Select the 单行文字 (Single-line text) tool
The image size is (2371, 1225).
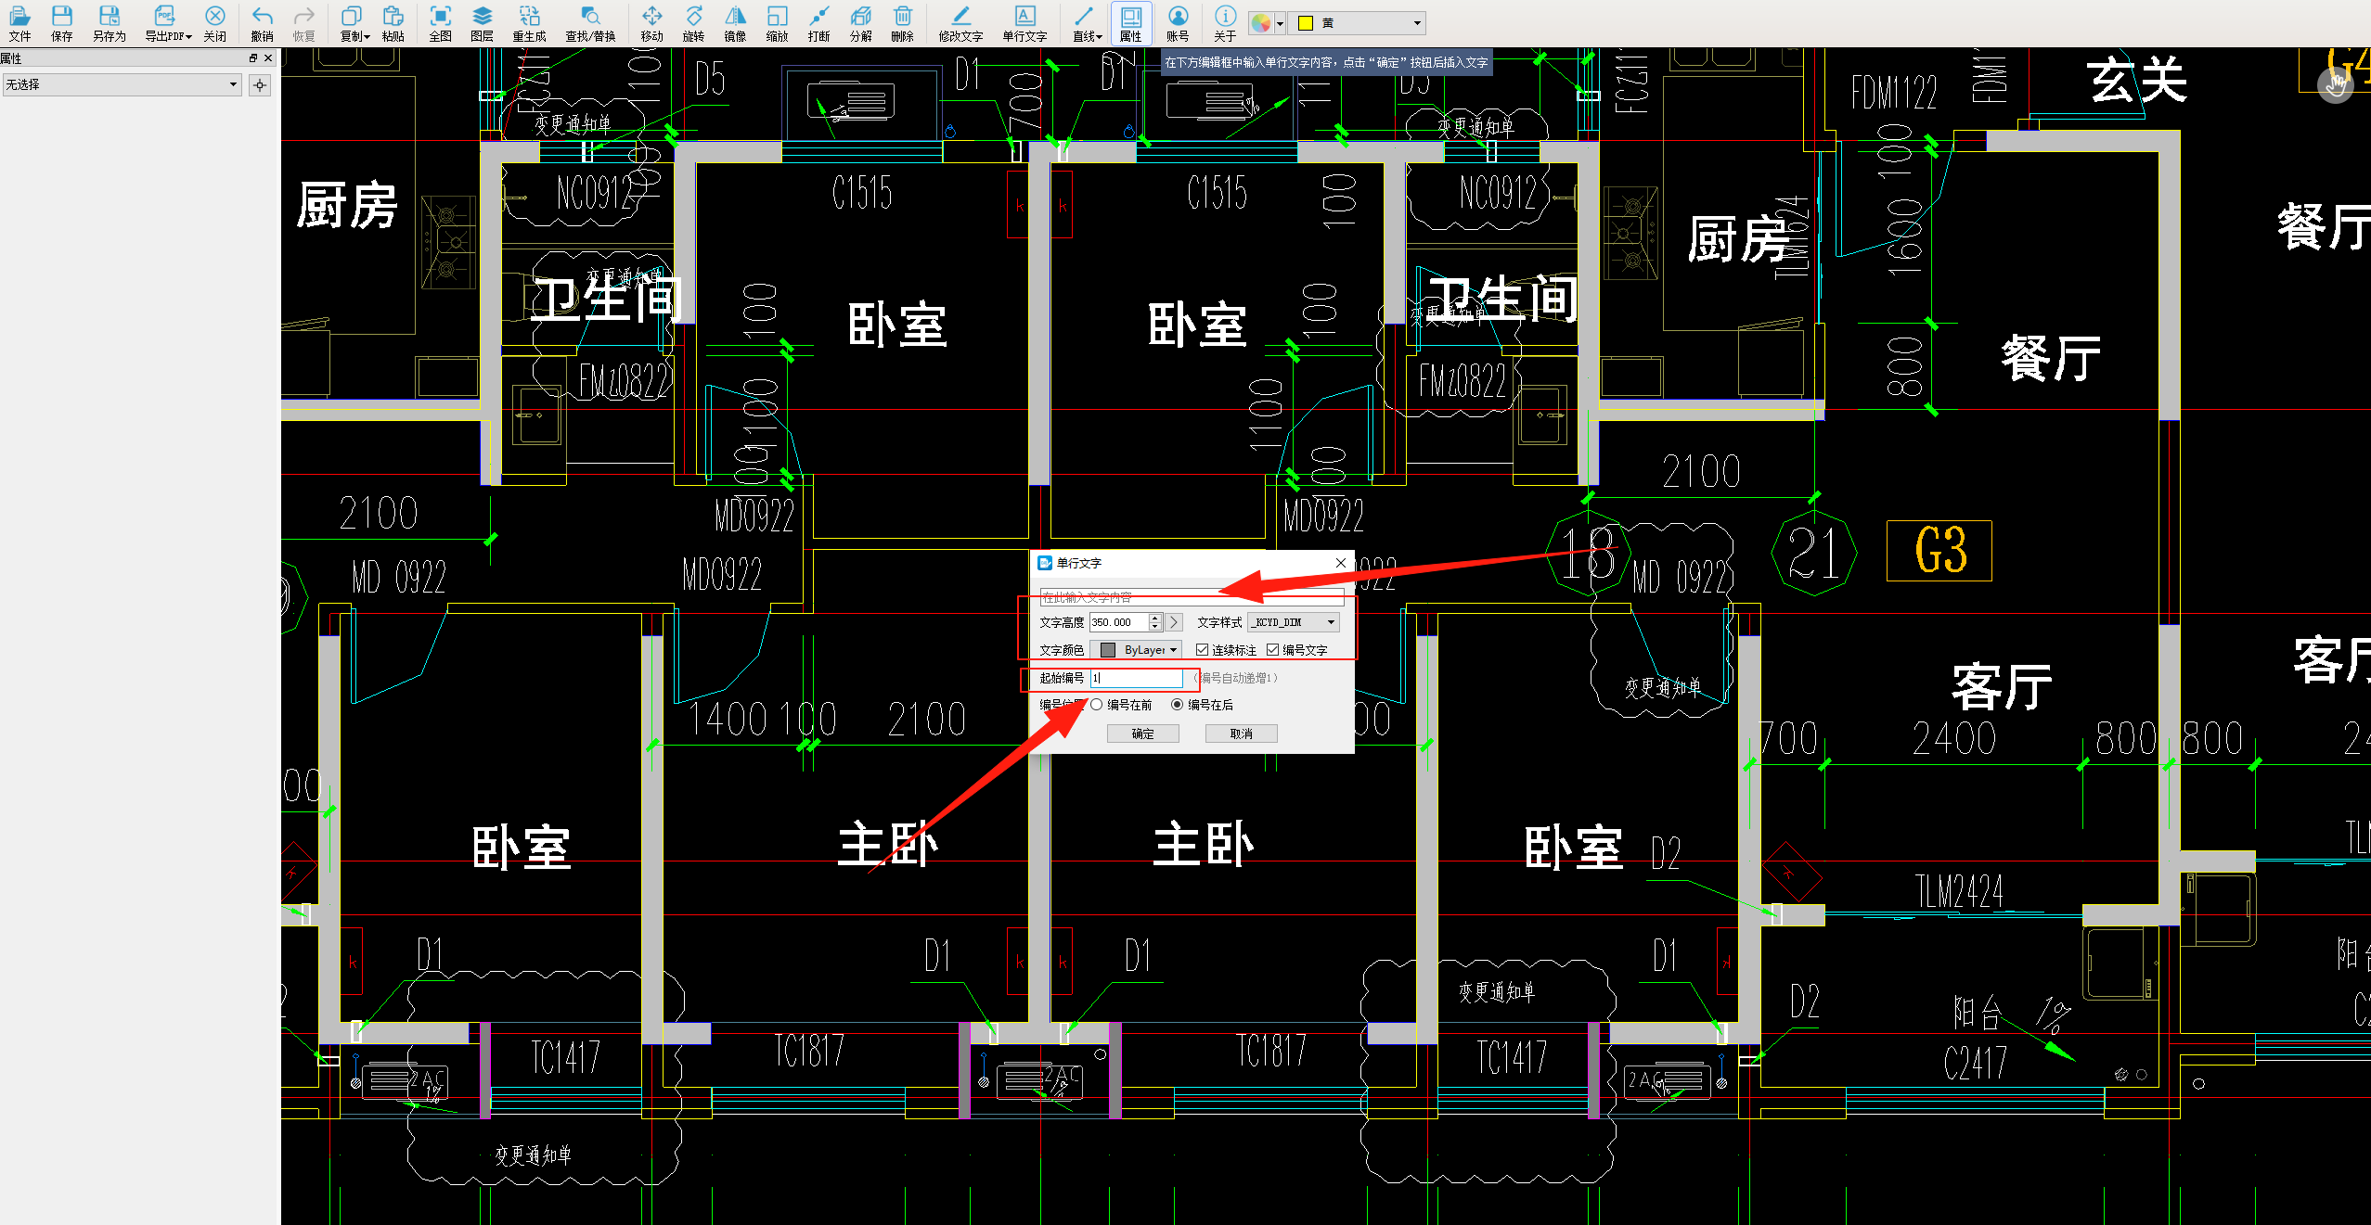[x=1024, y=23]
